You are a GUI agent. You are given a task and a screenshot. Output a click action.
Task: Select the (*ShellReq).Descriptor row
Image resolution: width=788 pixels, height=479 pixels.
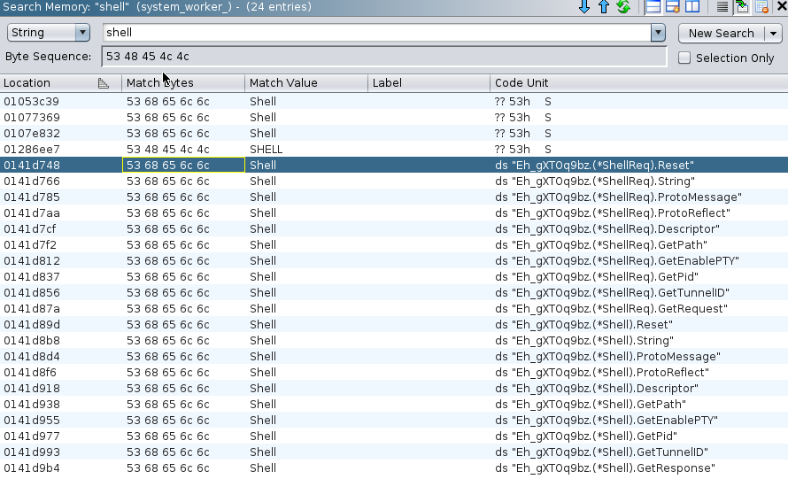click(x=394, y=229)
